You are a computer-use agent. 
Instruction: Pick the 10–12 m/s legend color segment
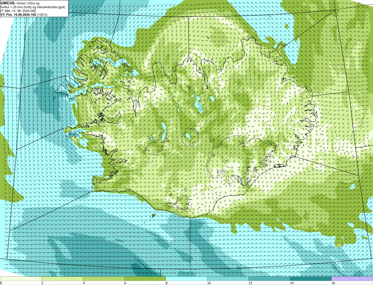pyautogui.click(x=228, y=279)
